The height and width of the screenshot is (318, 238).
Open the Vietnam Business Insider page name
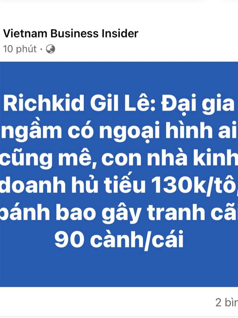click(71, 33)
